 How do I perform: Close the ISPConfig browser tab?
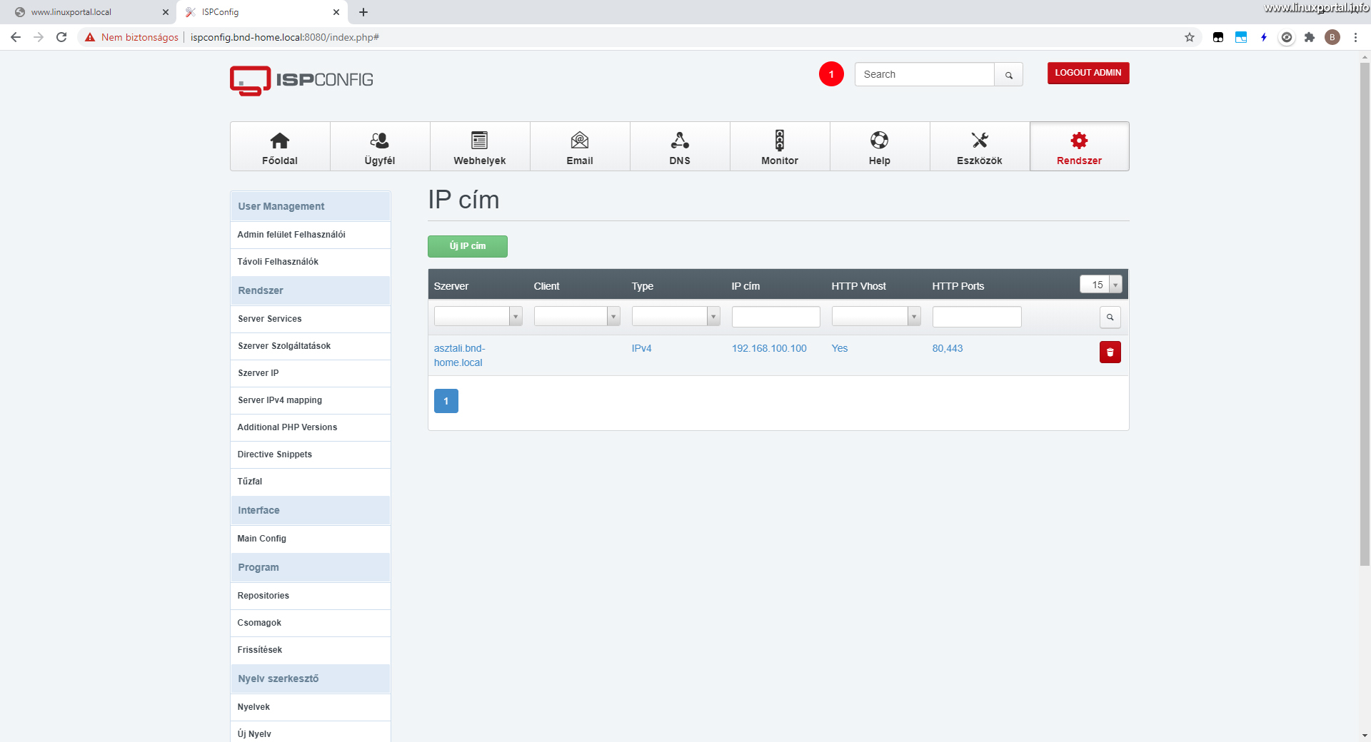336,12
